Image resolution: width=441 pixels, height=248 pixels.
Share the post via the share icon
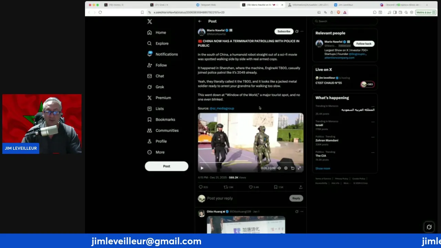pyautogui.click(x=300, y=187)
